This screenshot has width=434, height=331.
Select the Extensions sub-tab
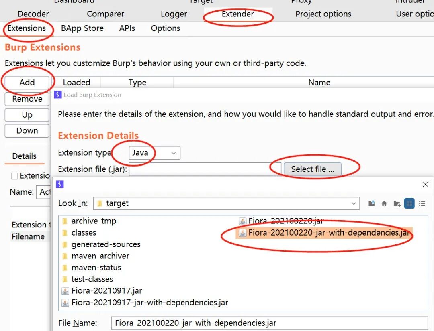[27, 28]
